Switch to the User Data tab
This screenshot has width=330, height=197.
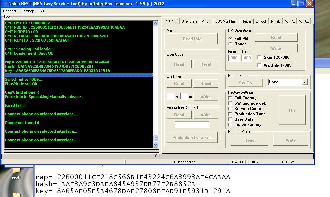click(189, 21)
